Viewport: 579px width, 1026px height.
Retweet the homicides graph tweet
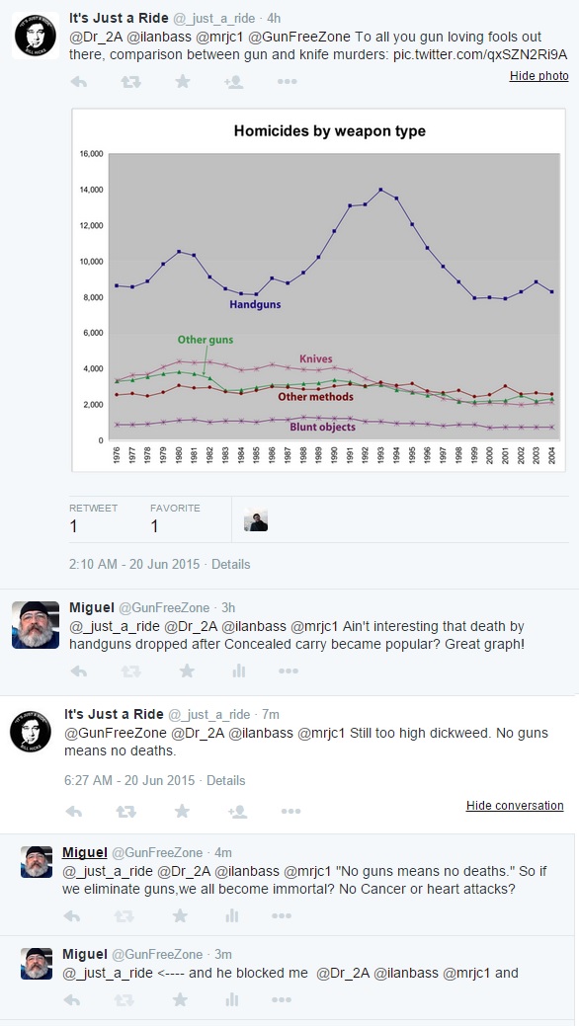pyautogui.click(x=131, y=82)
